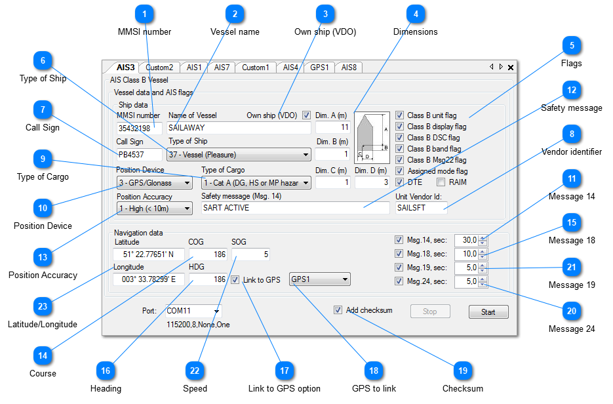
Task: Switch to the Custom2 tab
Action: [x=159, y=67]
